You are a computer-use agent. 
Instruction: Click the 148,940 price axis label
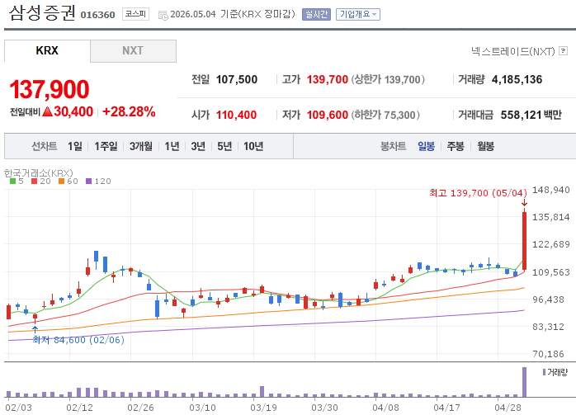pyautogui.click(x=551, y=190)
